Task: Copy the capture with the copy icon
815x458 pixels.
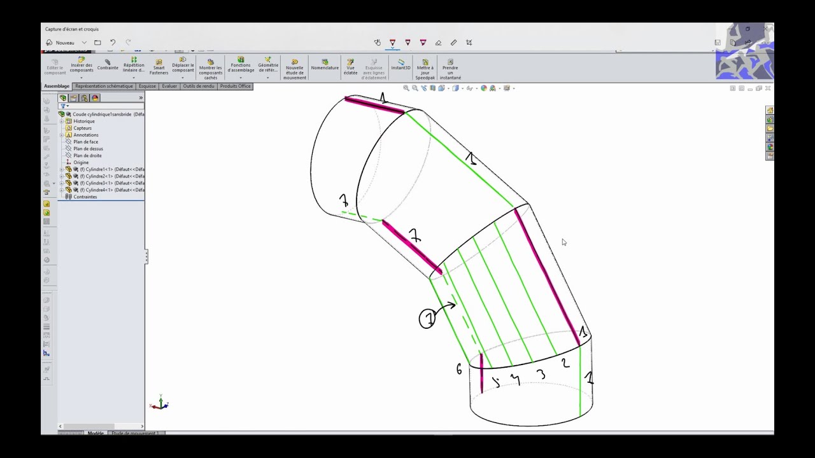Action: point(733,43)
